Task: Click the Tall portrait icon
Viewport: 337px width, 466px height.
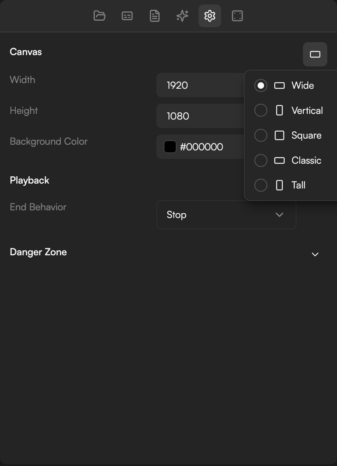Action: (x=279, y=185)
